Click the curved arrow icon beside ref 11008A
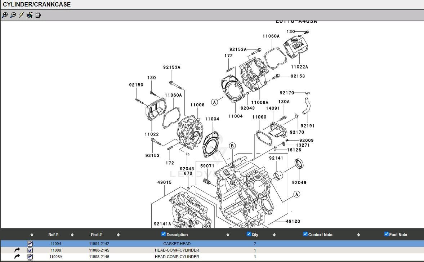424x262 pixels. click(17, 257)
